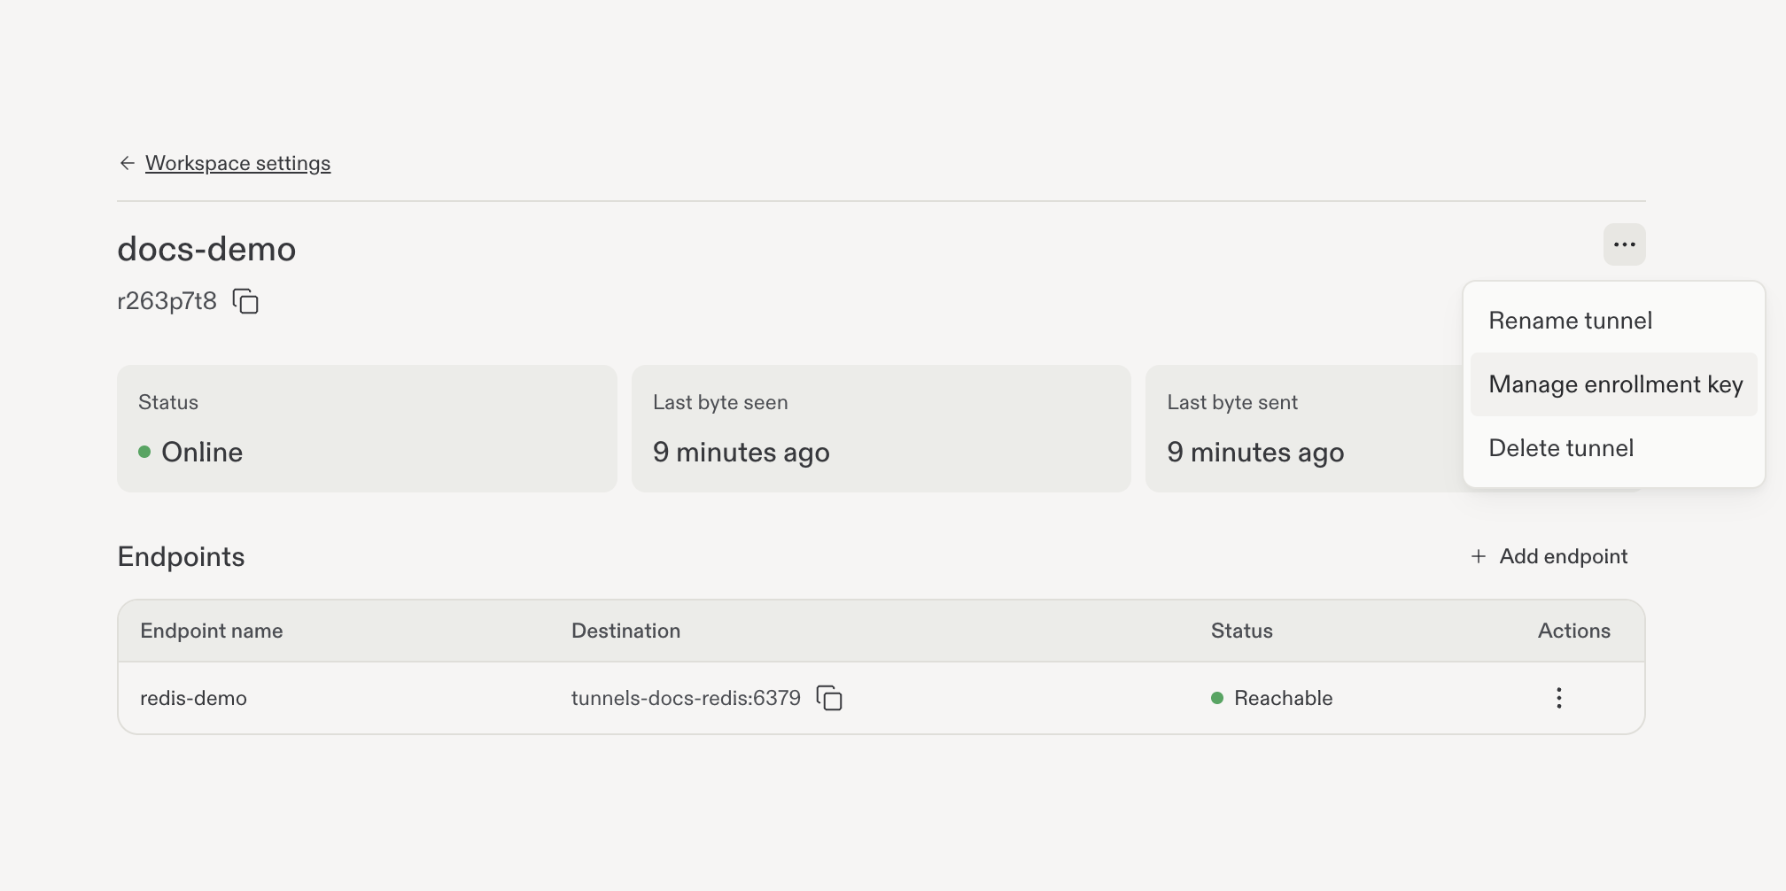Click the three-dot tunnel options button
Viewport: 1786px width, 891px height.
coord(1625,244)
